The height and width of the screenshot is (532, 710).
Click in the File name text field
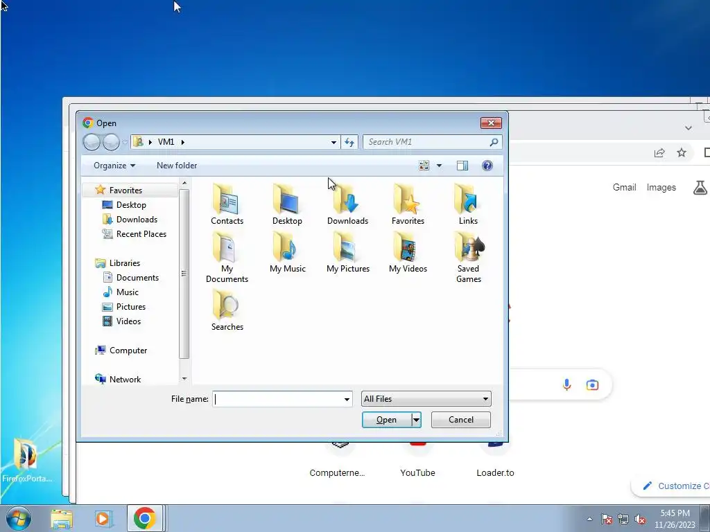click(x=277, y=399)
